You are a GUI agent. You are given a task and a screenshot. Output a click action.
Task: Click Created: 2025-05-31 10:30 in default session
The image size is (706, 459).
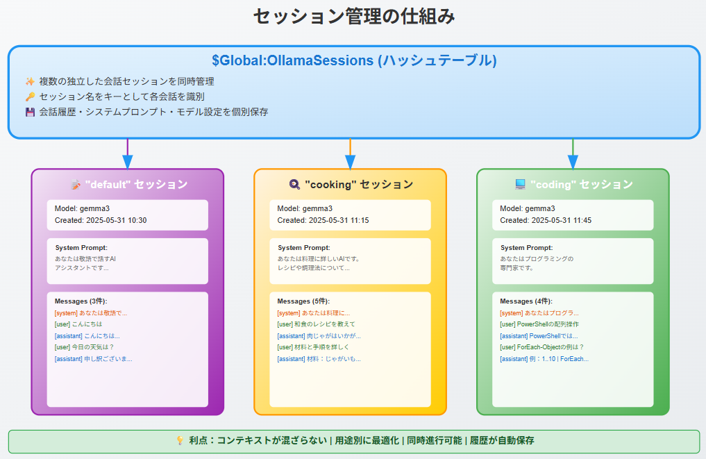click(101, 220)
